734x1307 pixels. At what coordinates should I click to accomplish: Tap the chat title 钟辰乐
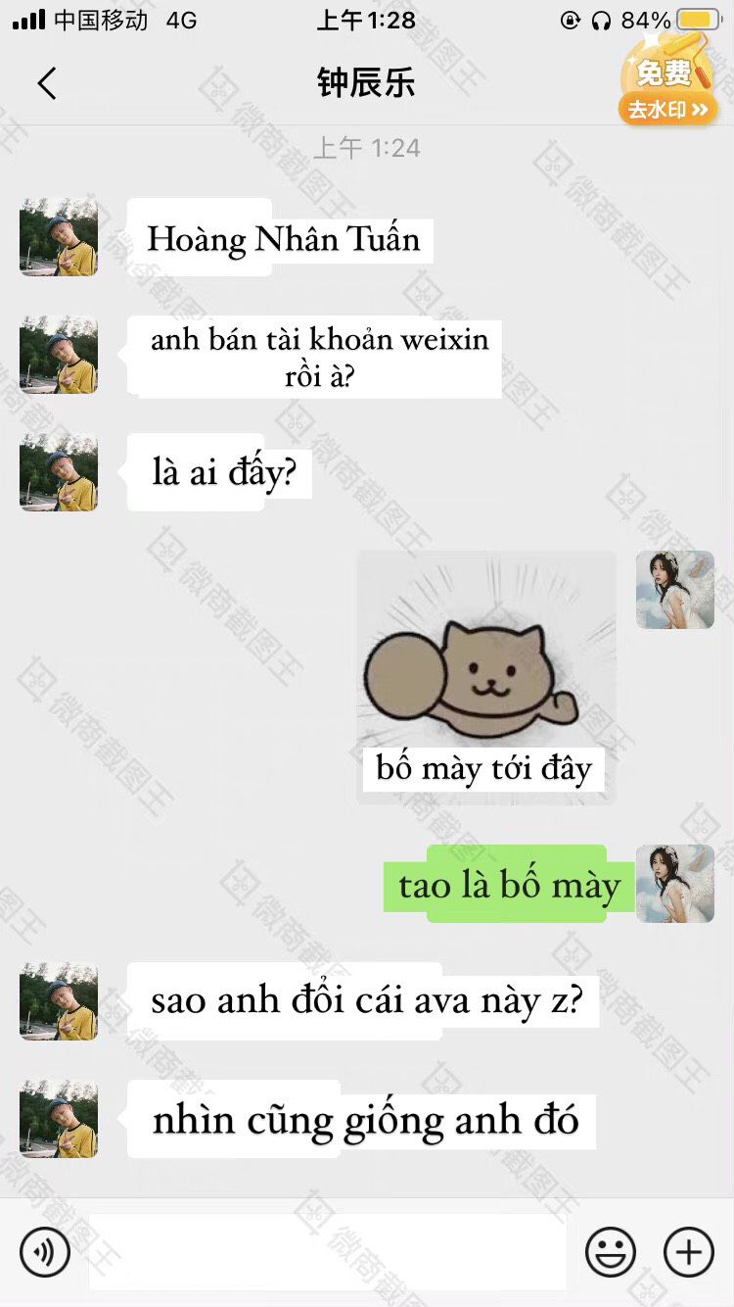coord(366,83)
